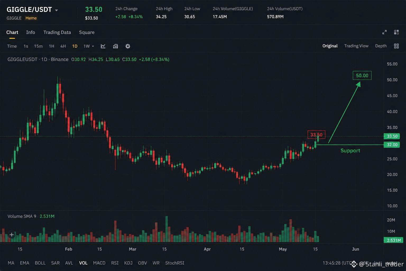Click the 24h High value 34.25
406x271 pixels.
point(161,17)
